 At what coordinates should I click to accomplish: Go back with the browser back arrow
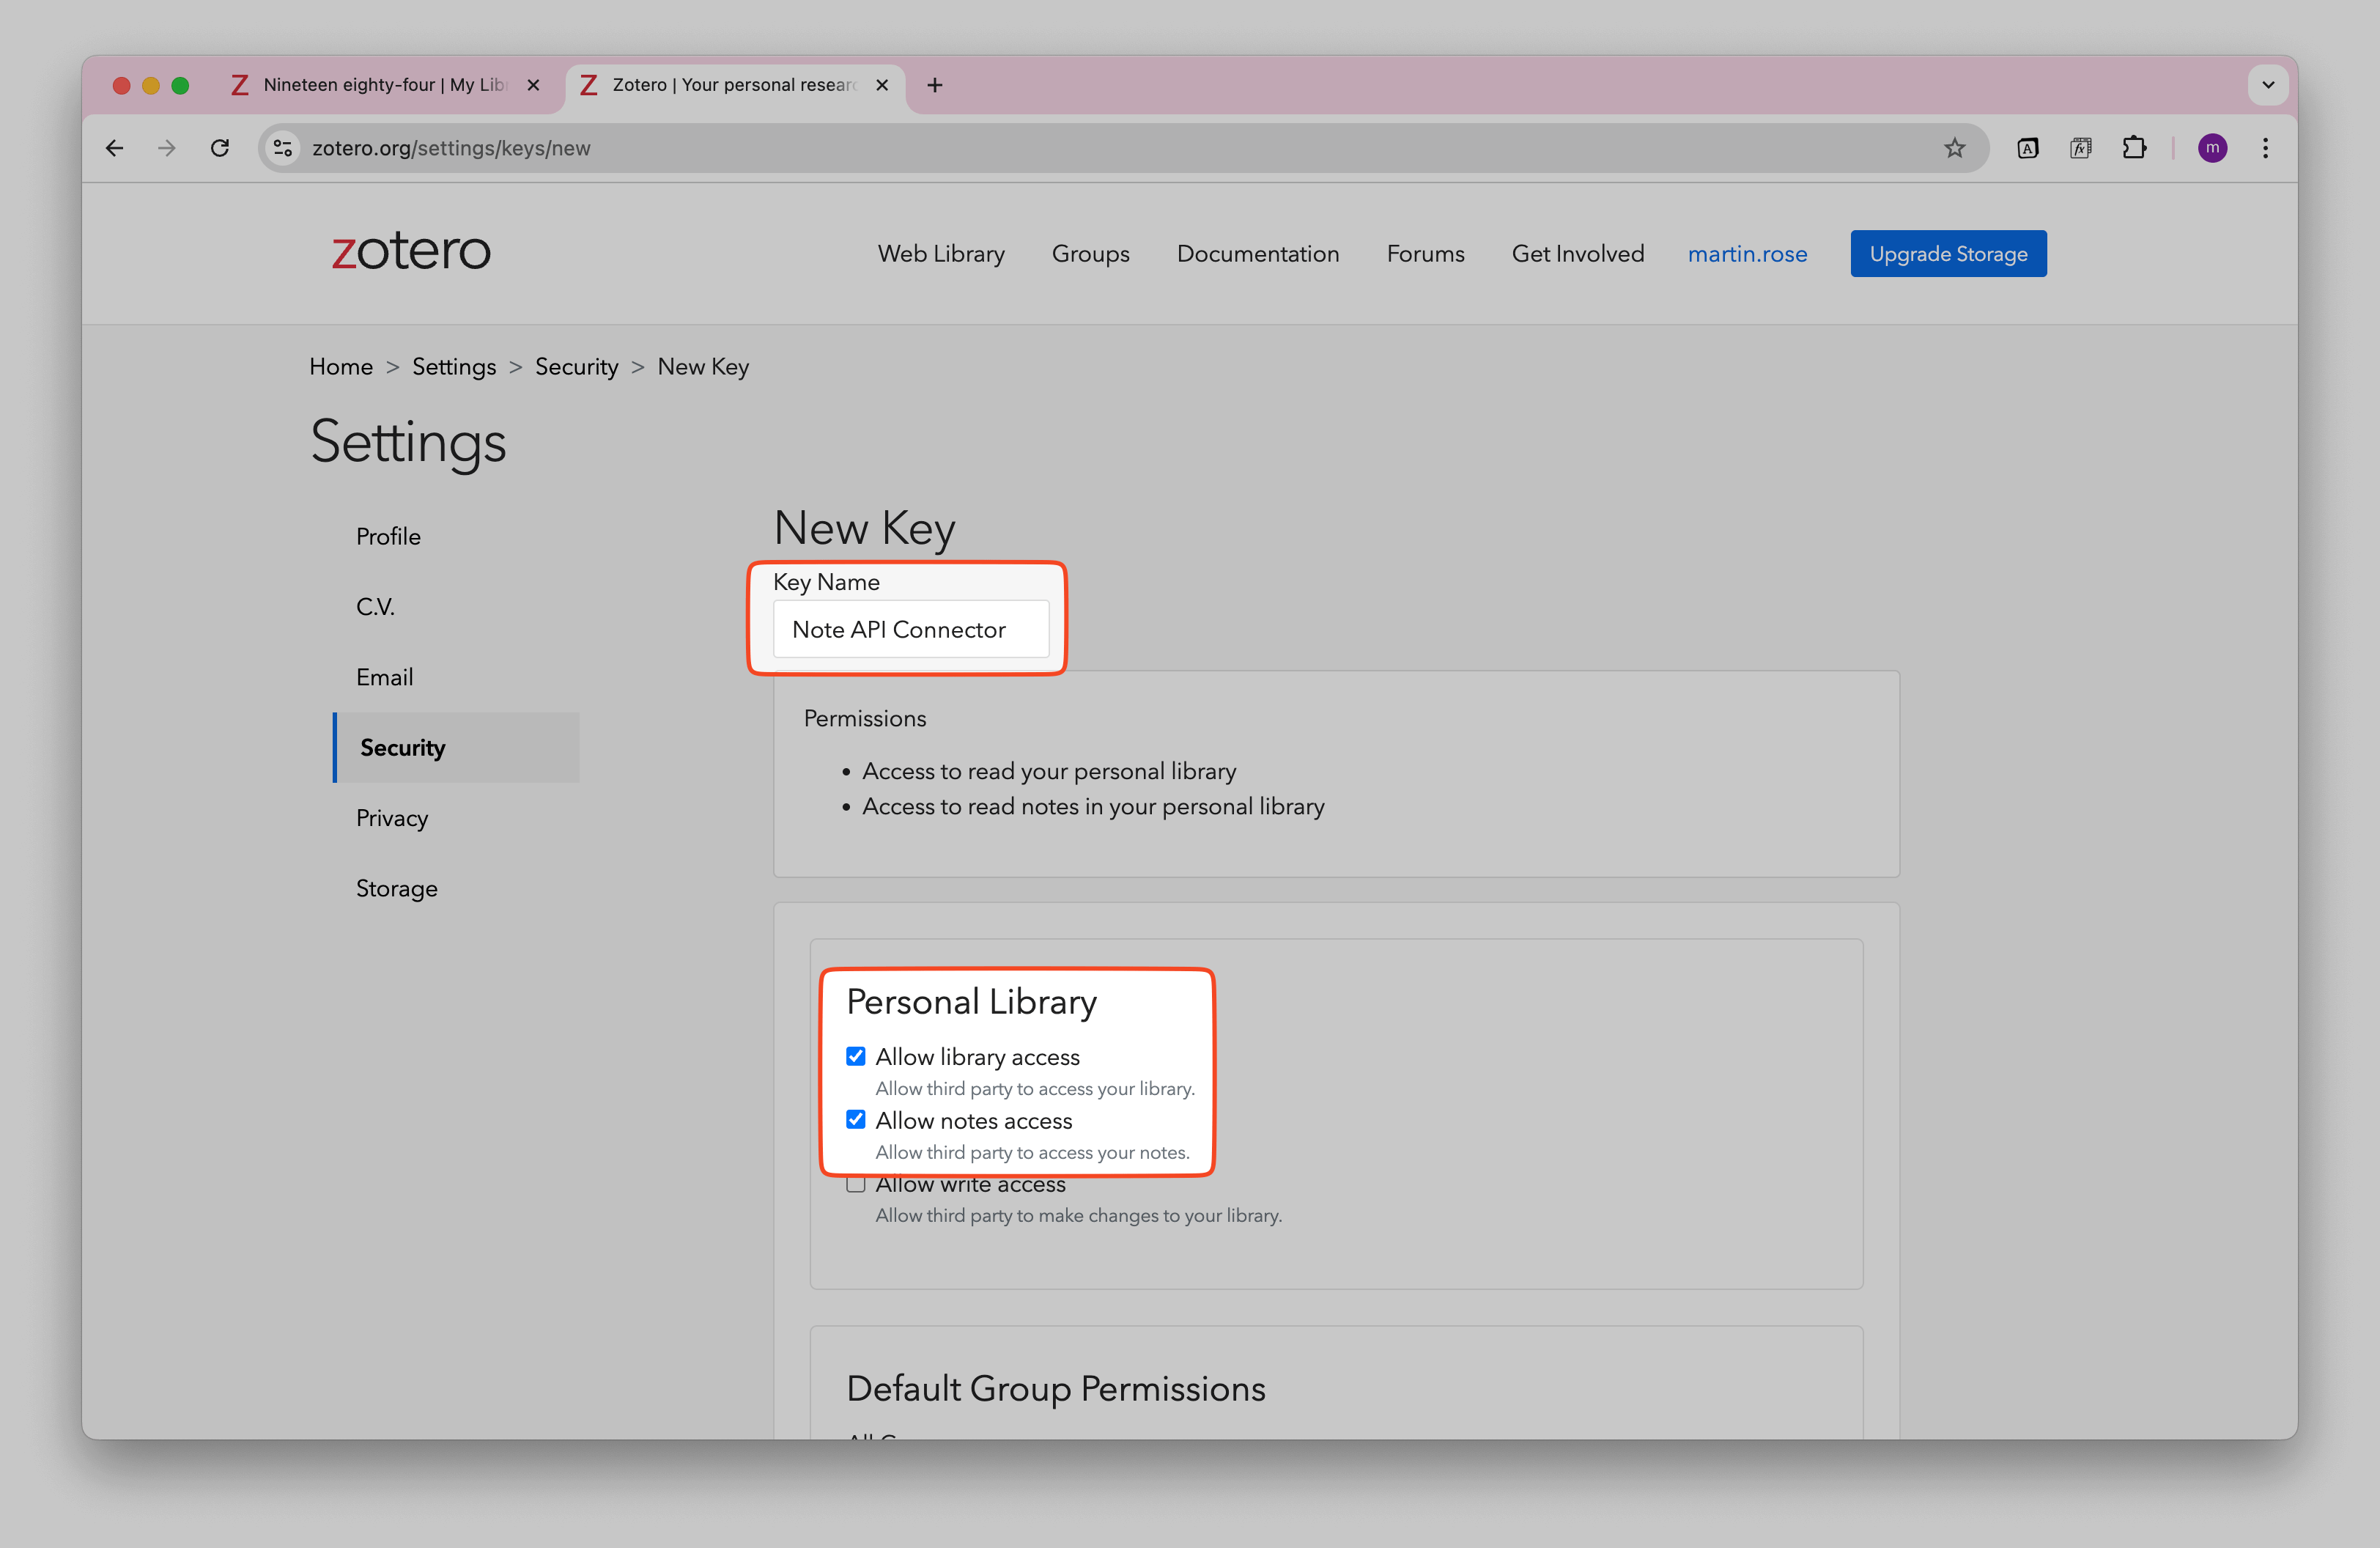[x=114, y=148]
